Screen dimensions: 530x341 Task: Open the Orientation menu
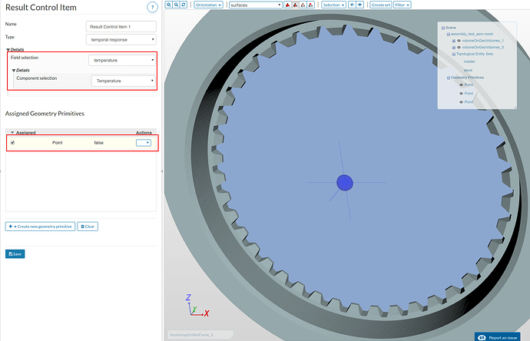click(x=209, y=5)
